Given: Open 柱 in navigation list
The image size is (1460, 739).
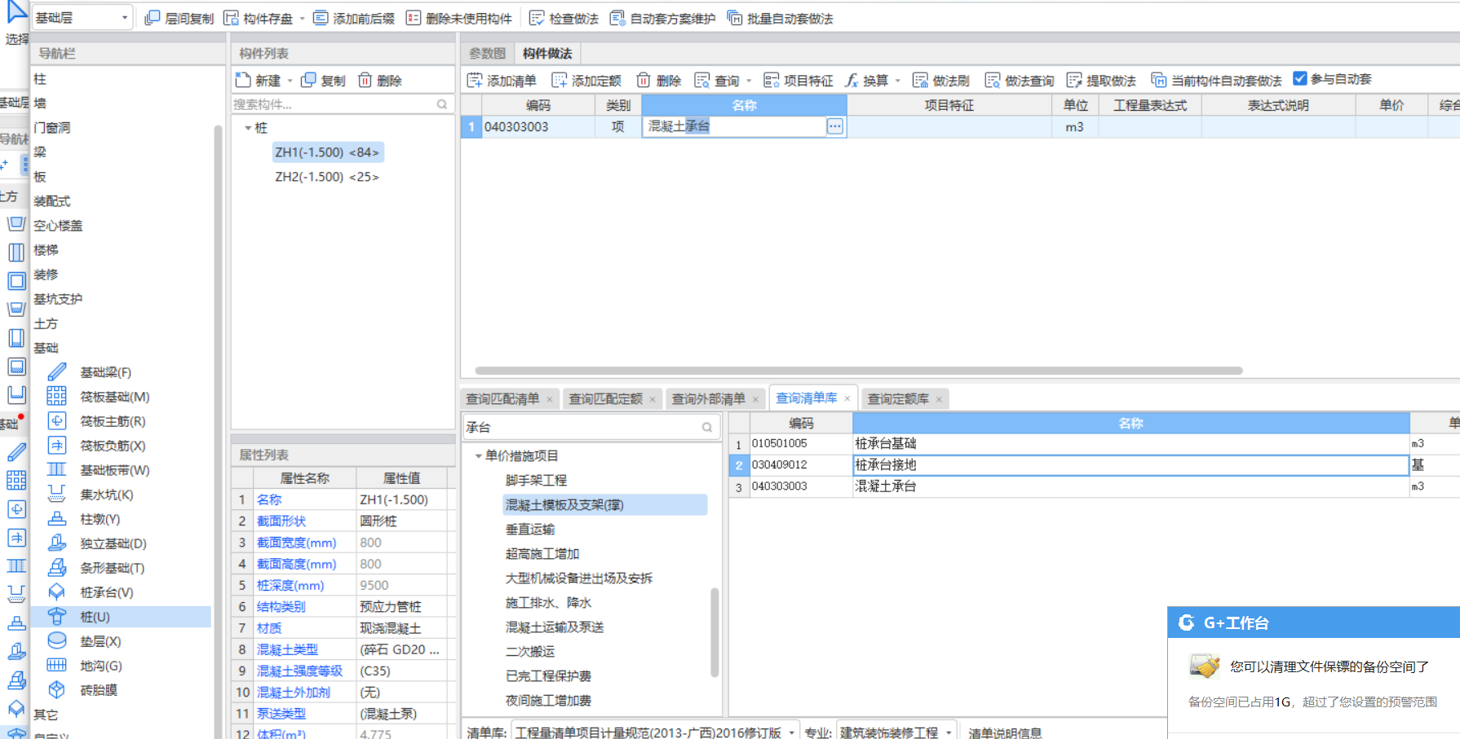Looking at the screenshot, I should tap(40, 79).
